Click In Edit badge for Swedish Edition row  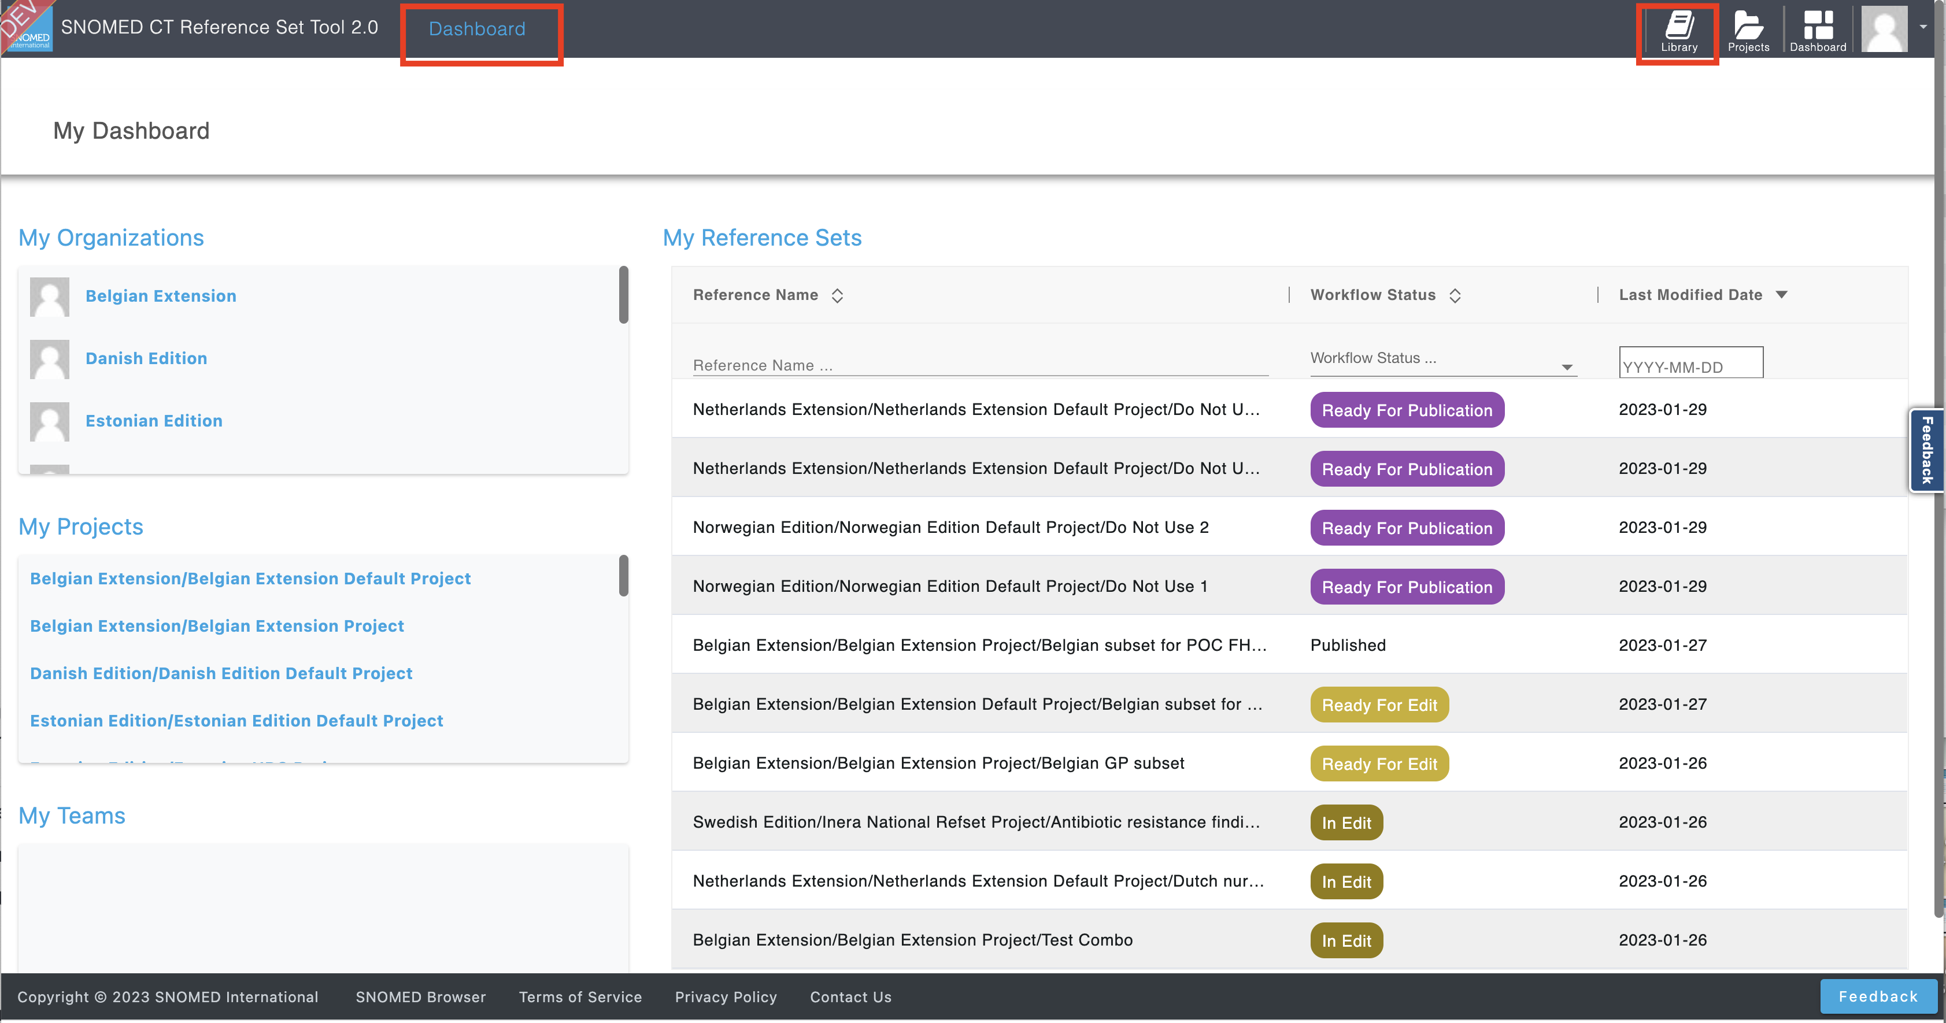click(x=1346, y=822)
